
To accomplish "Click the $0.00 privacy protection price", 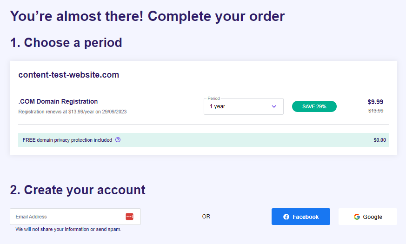I will (379, 140).
